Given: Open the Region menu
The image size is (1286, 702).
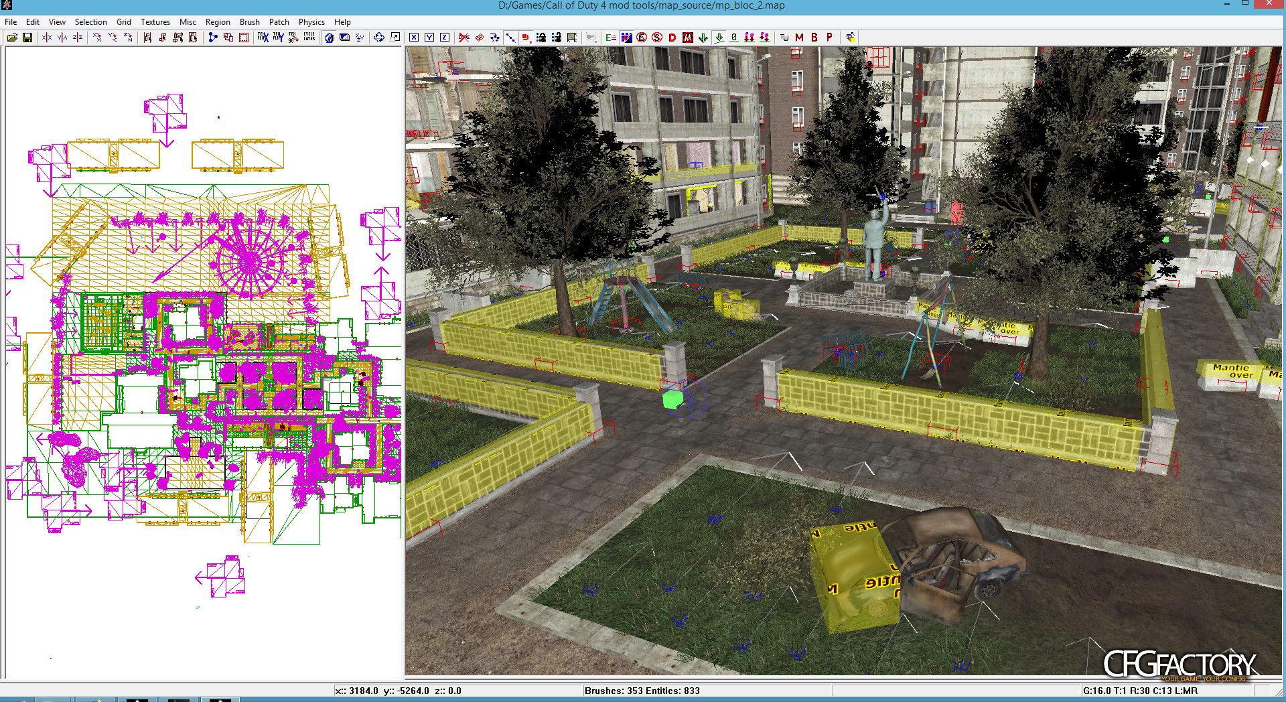Looking at the screenshot, I should point(218,22).
